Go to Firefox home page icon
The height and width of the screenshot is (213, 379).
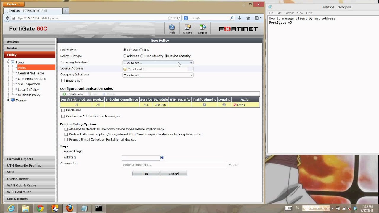coord(248,18)
